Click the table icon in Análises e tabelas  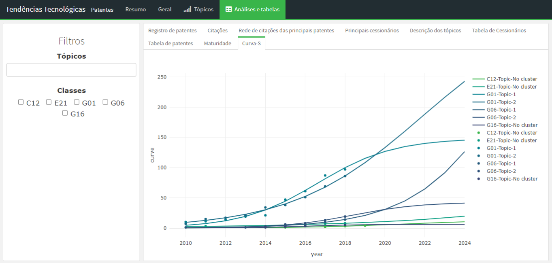pyautogui.click(x=229, y=9)
